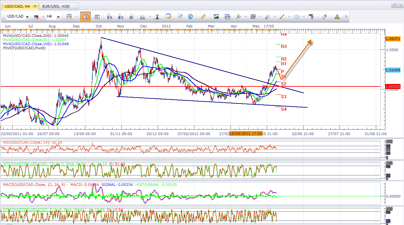
Task: Click the highlighted 16/04/2012 17:00 date marker
Action: click(246, 133)
